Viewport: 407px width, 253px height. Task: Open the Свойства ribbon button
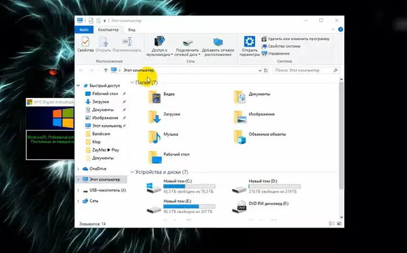point(85,44)
